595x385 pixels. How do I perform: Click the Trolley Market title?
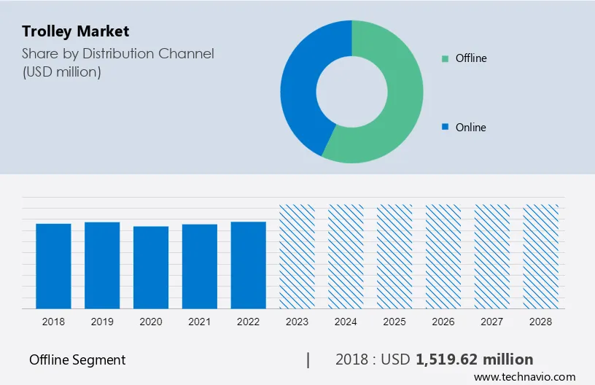[x=76, y=31]
